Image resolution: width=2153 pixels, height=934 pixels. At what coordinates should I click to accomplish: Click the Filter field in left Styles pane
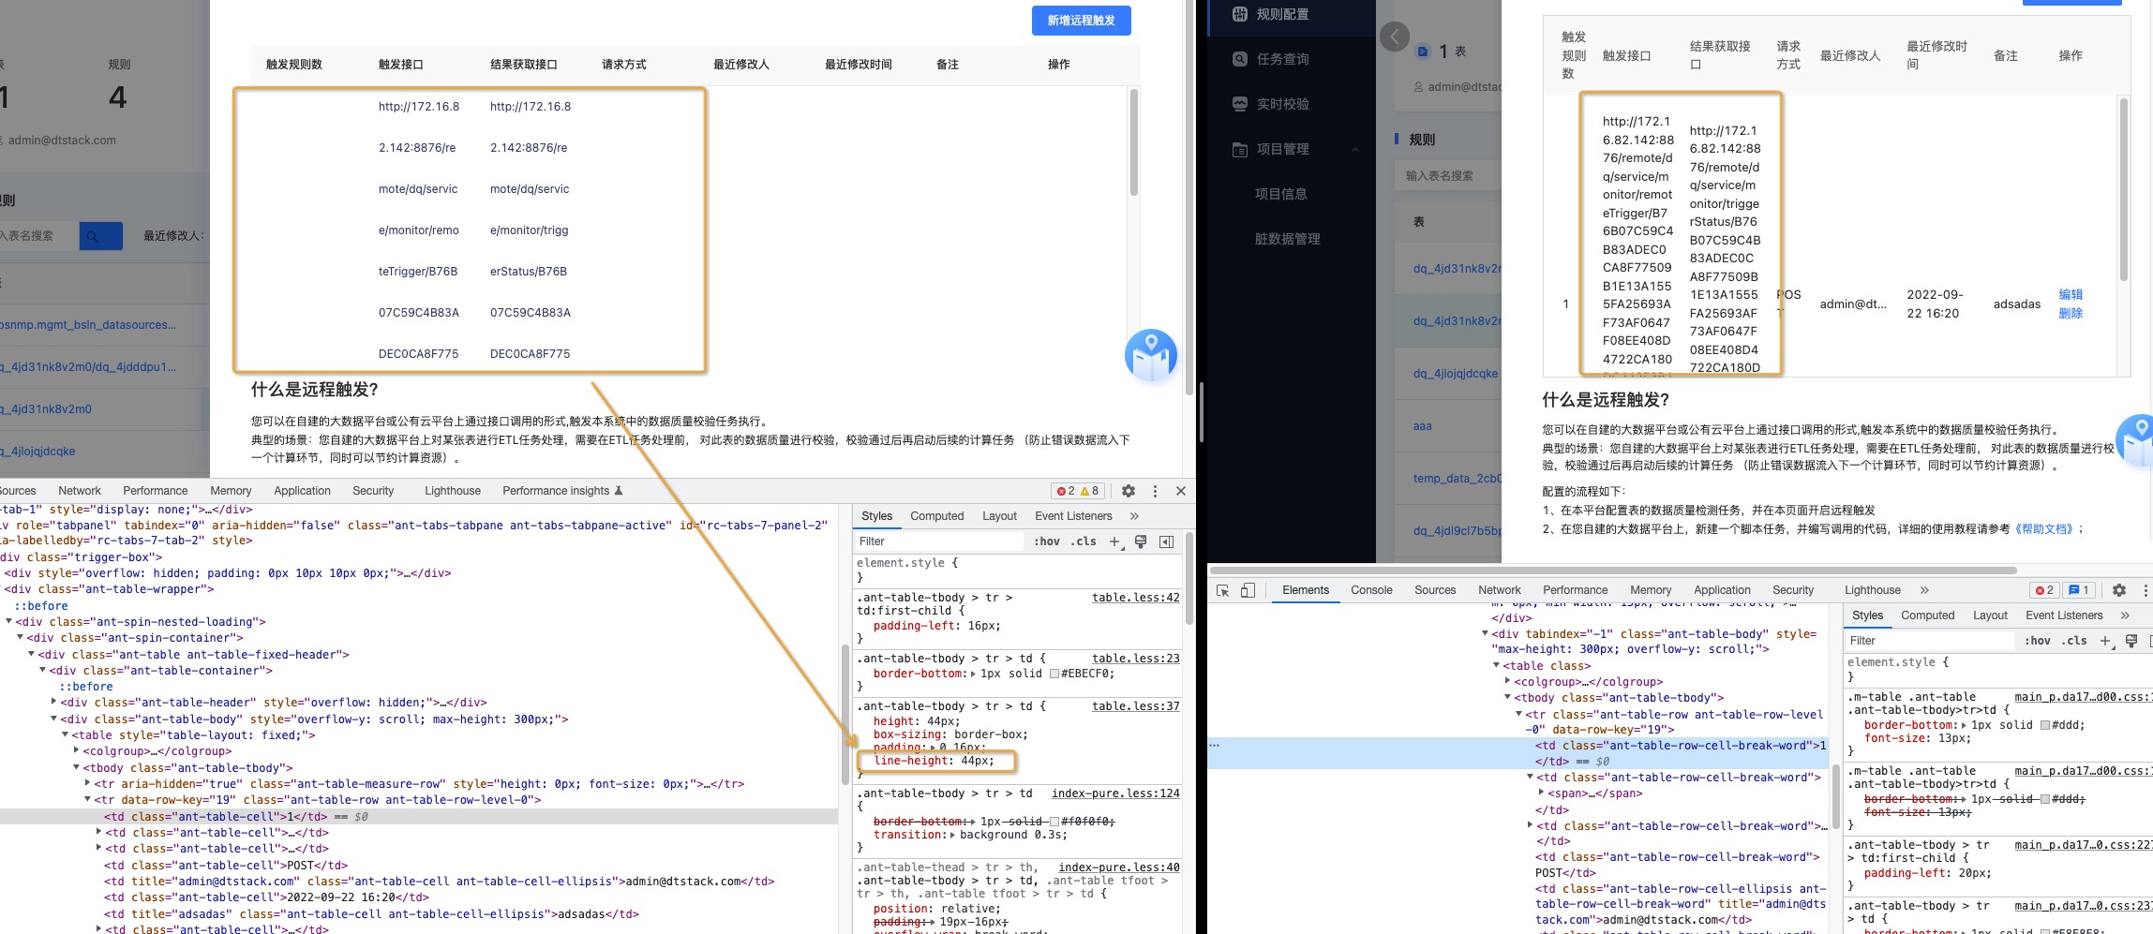pyautogui.click(x=939, y=541)
